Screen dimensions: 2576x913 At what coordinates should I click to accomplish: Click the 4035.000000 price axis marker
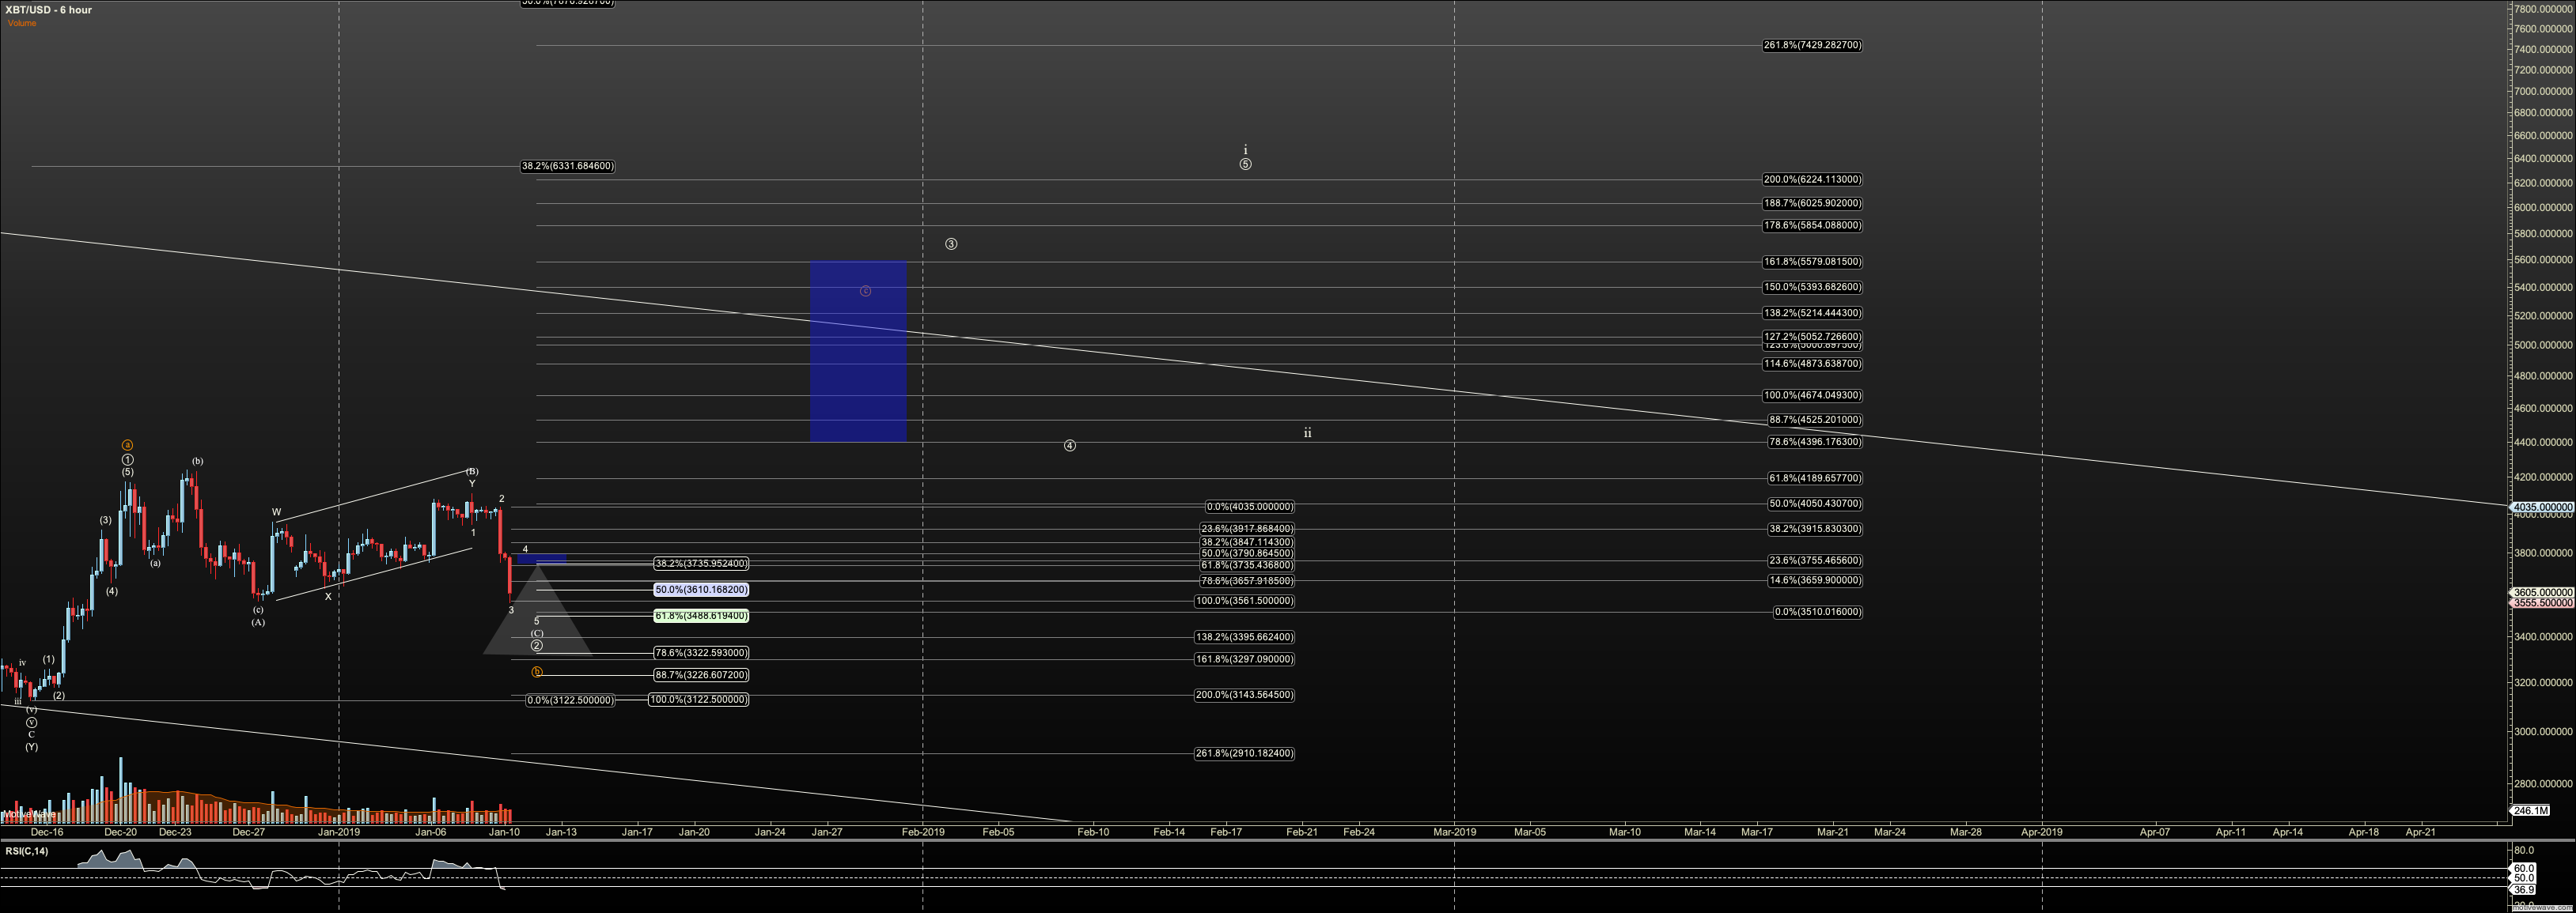tap(2541, 507)
